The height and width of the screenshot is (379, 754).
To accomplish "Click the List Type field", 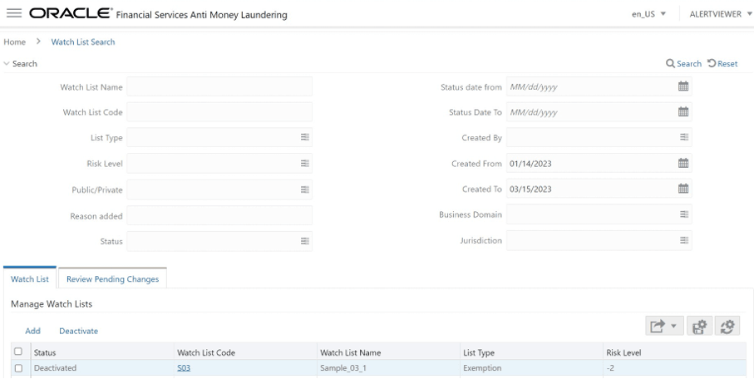I will pos(219,138).
